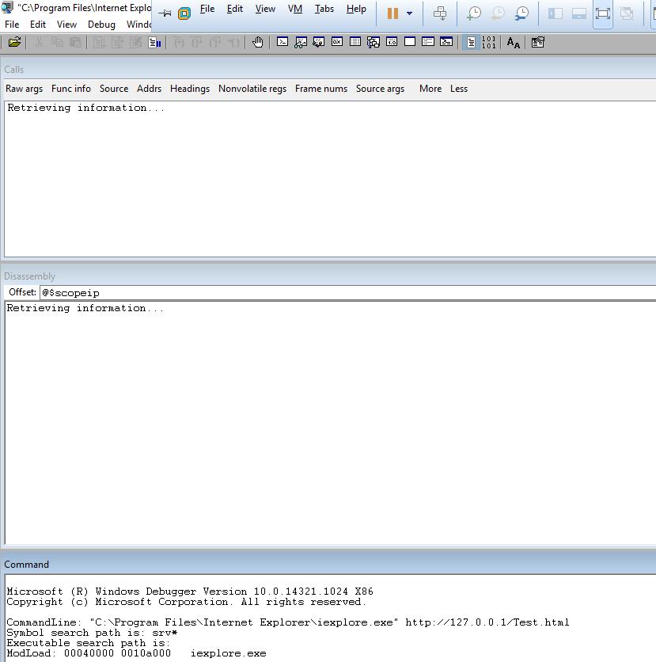Toggle Frame nums in Calls window

pyautogui.click(x=321, y=89)
